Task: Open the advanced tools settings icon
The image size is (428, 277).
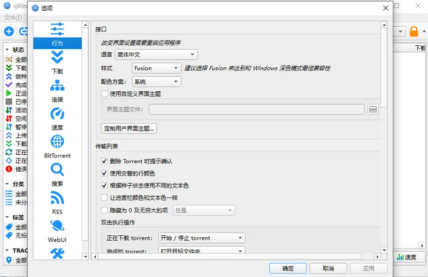Action: 57,254
